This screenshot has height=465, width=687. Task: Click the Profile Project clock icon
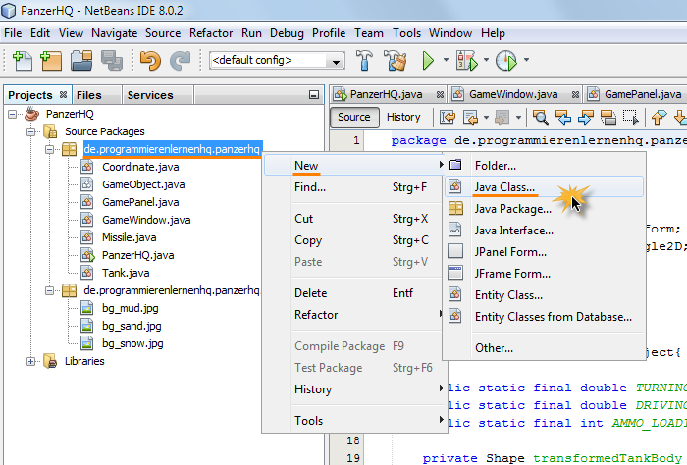click(x=506, y=61)
